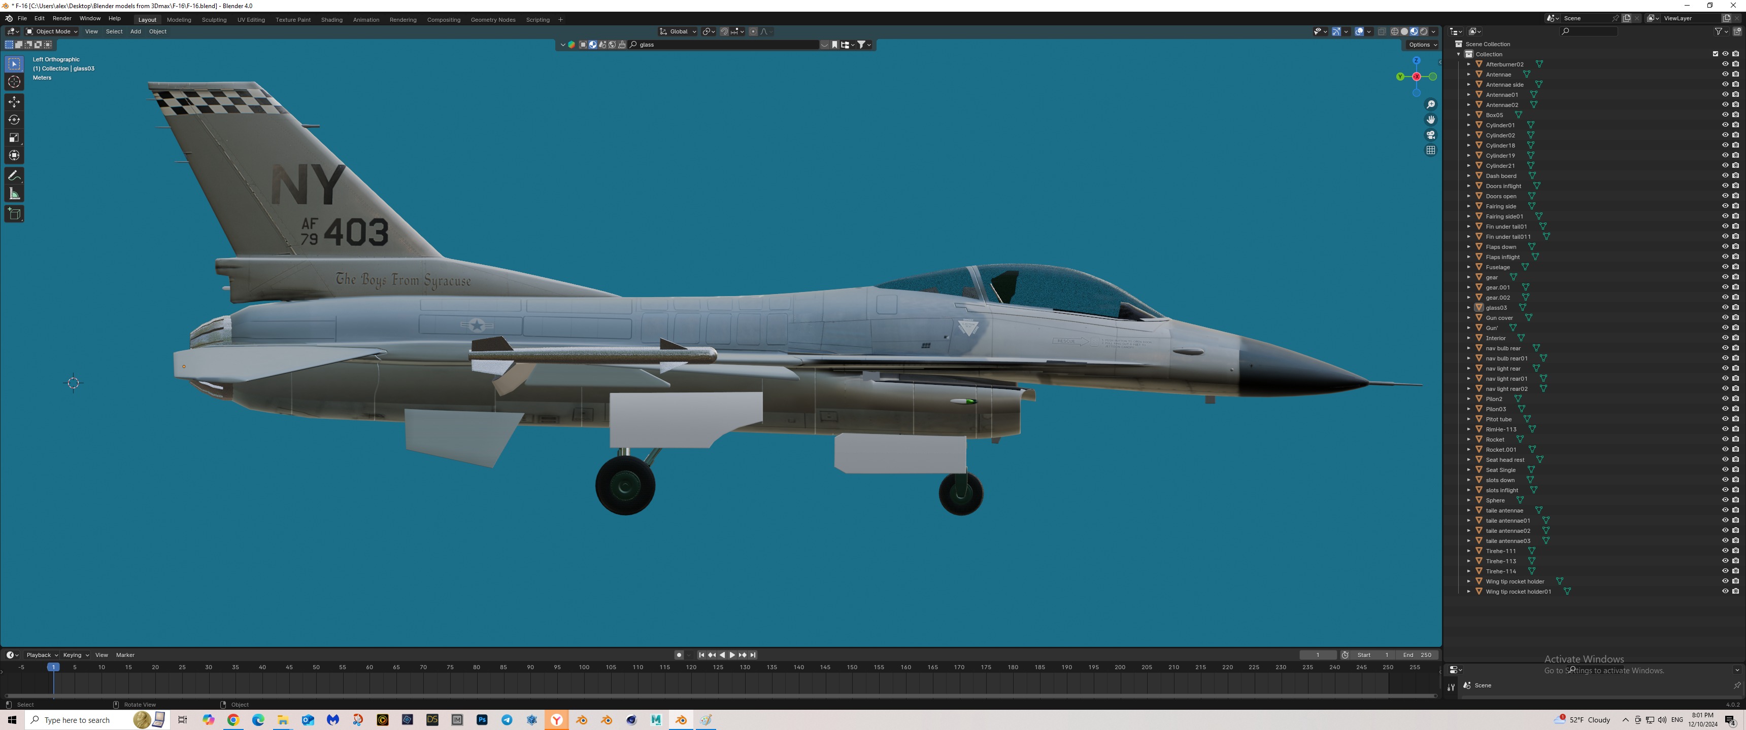
Task: Click the blue Z axis on navigation gizmo
Action: pos(1416,61)
